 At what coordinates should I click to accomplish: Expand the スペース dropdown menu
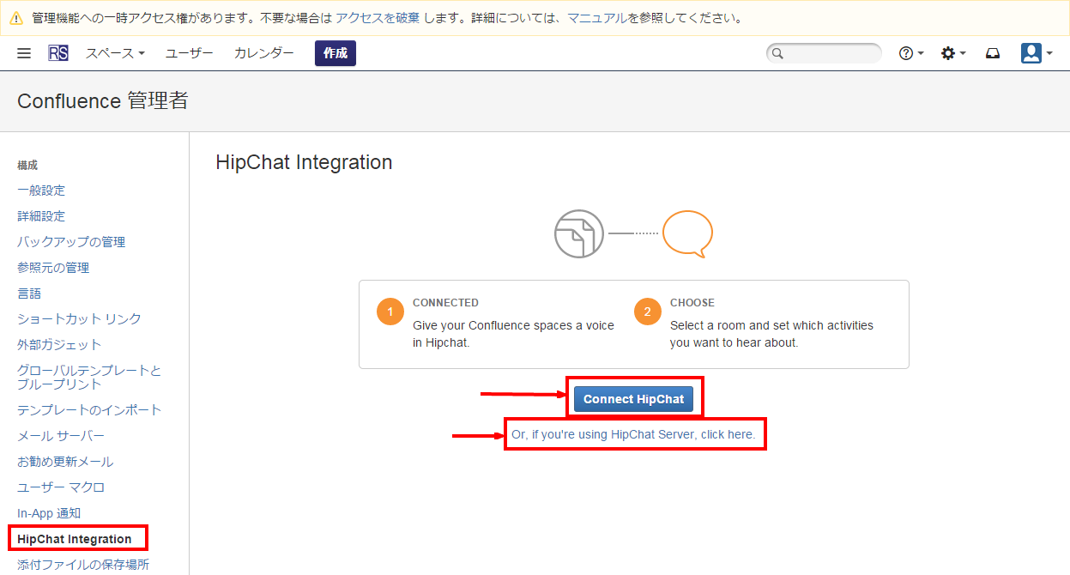pyautogui.click(x=115, y=53)
